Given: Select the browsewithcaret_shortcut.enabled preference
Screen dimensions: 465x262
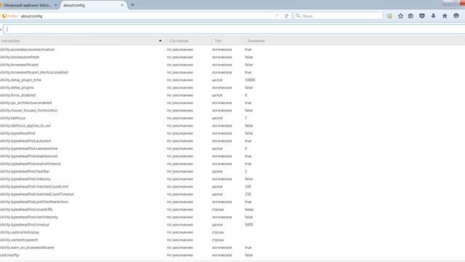Looking at the screenshot, I should pos(34,73).
